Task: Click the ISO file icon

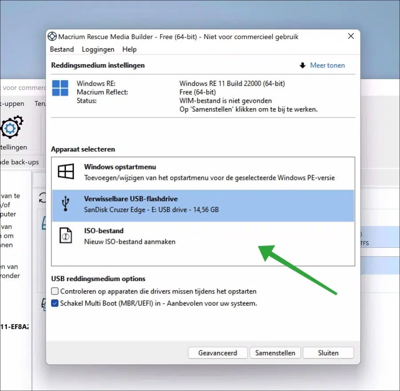Action: [x=66, y=235]
